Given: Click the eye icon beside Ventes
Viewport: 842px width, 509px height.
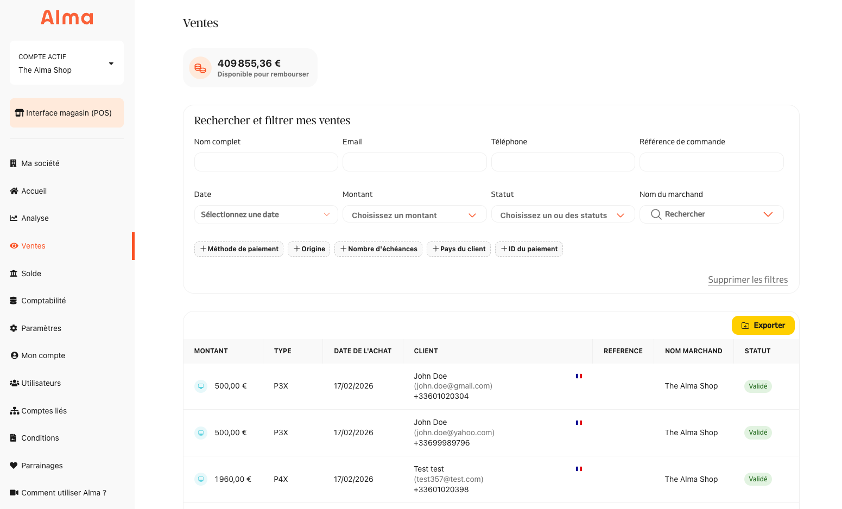Looking at the screenshot, I should pos(14,246).
